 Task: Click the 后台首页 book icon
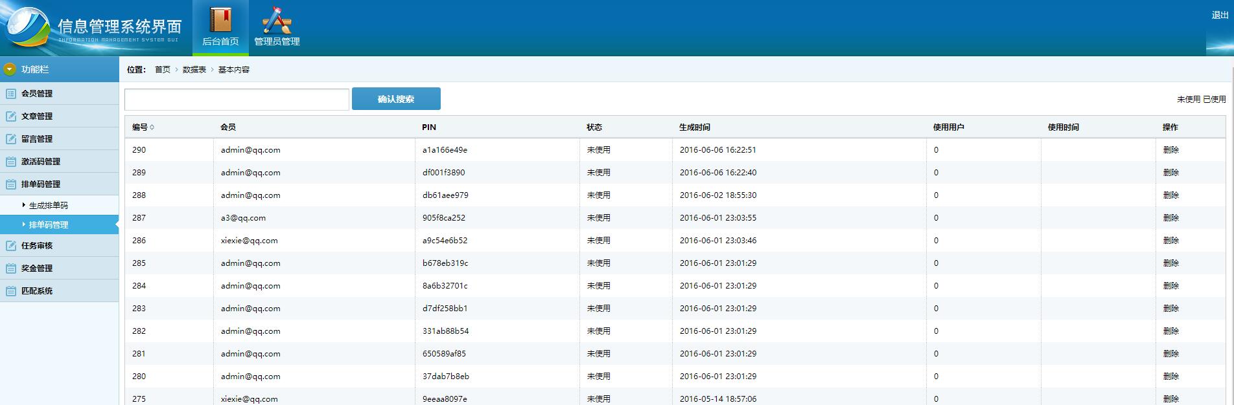(x=220, y=19)
